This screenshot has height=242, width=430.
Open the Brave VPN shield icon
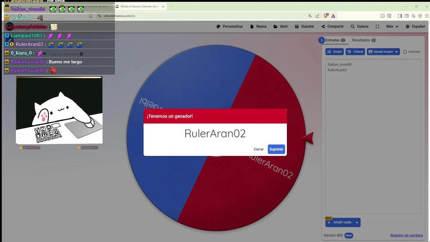[x=420, y=16]
